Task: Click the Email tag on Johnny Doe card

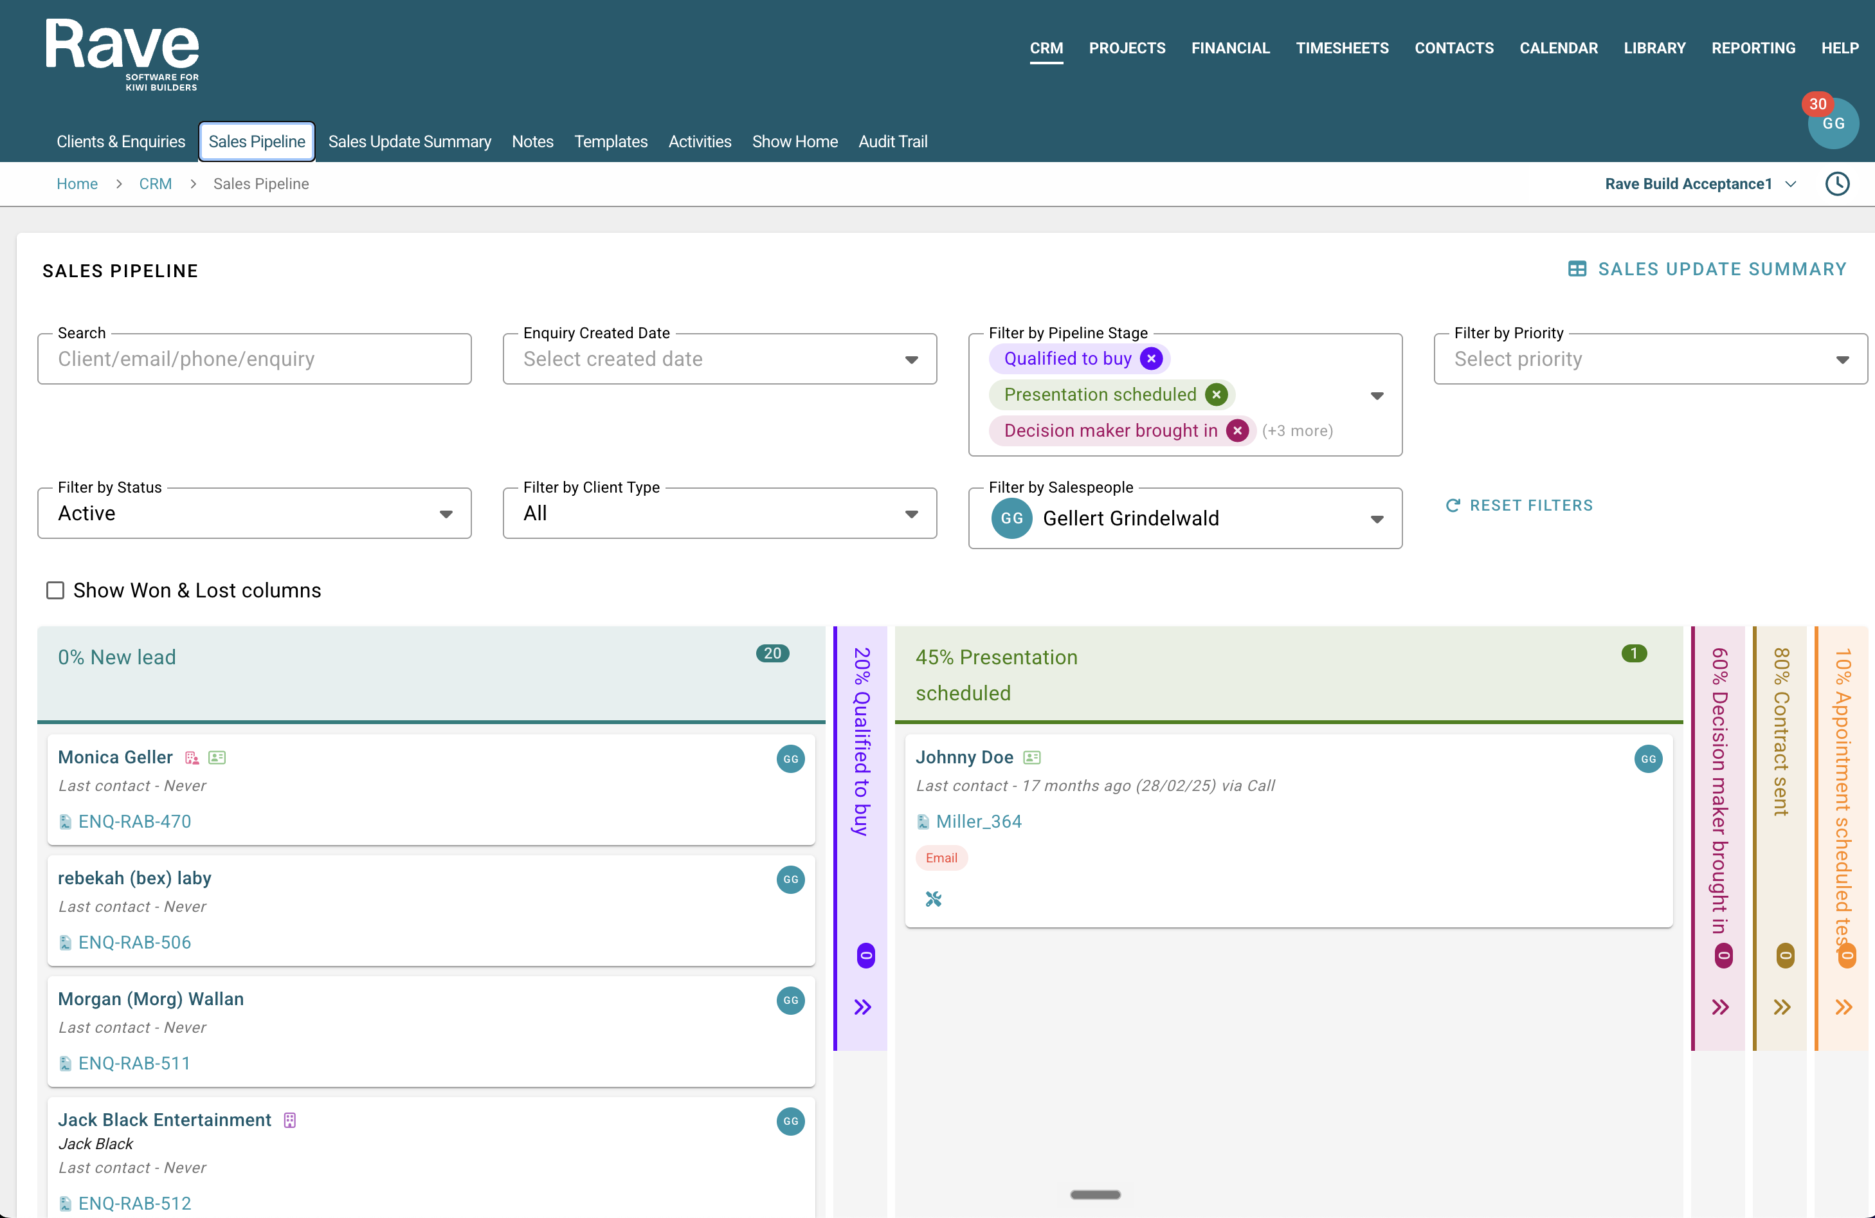Action: point(941,858)
